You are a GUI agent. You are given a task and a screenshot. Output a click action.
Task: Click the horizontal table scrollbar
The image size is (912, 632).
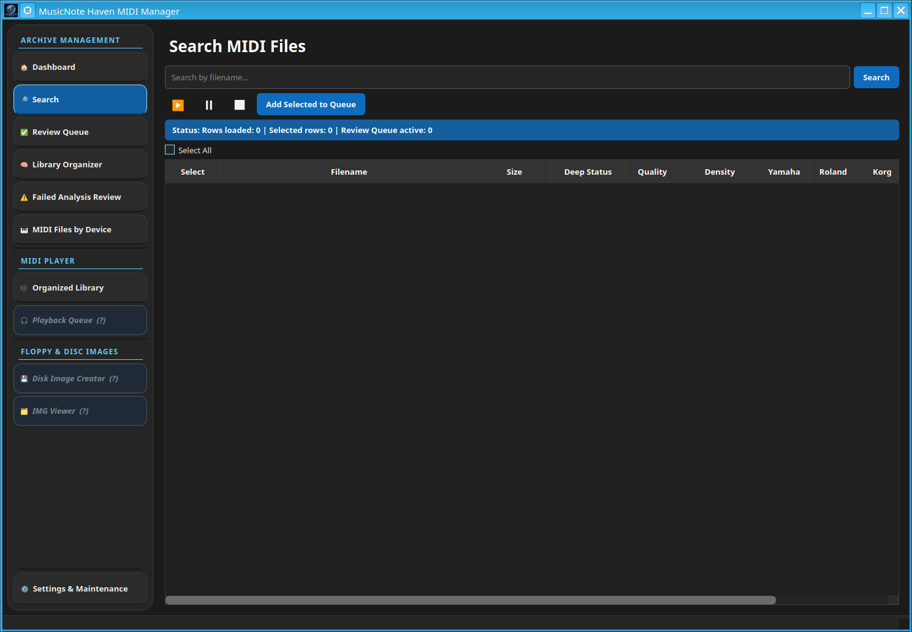[471, 600]
